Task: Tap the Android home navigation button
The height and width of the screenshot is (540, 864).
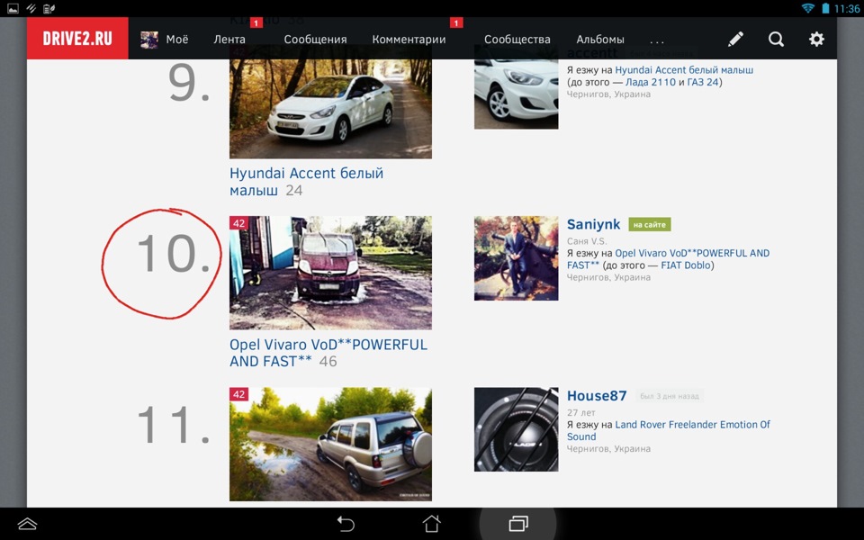Action: [x=431, y=523]
